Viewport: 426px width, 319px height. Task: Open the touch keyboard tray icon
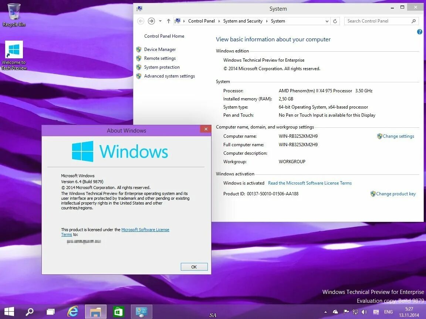[x=376, y=312]
